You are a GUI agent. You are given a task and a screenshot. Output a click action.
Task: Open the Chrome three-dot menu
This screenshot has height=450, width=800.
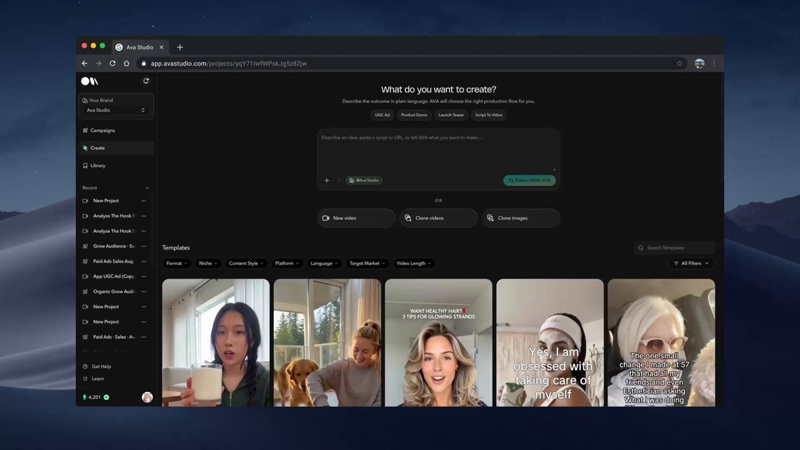[x=714, y=63]
